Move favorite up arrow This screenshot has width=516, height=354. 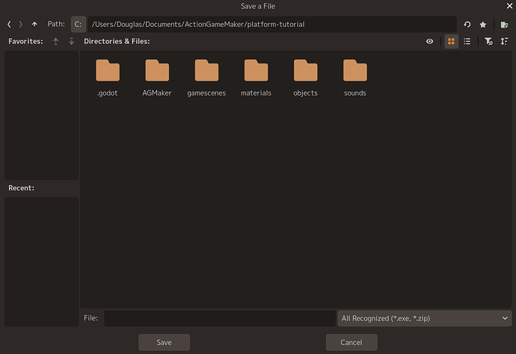pyautogui.click(x=55, y=41)
